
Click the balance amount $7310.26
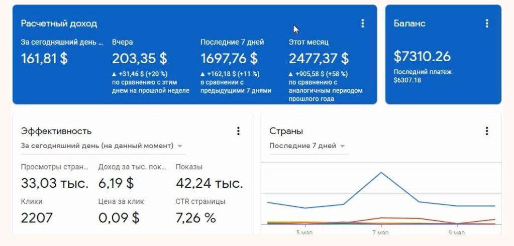[x=422, y=56]
